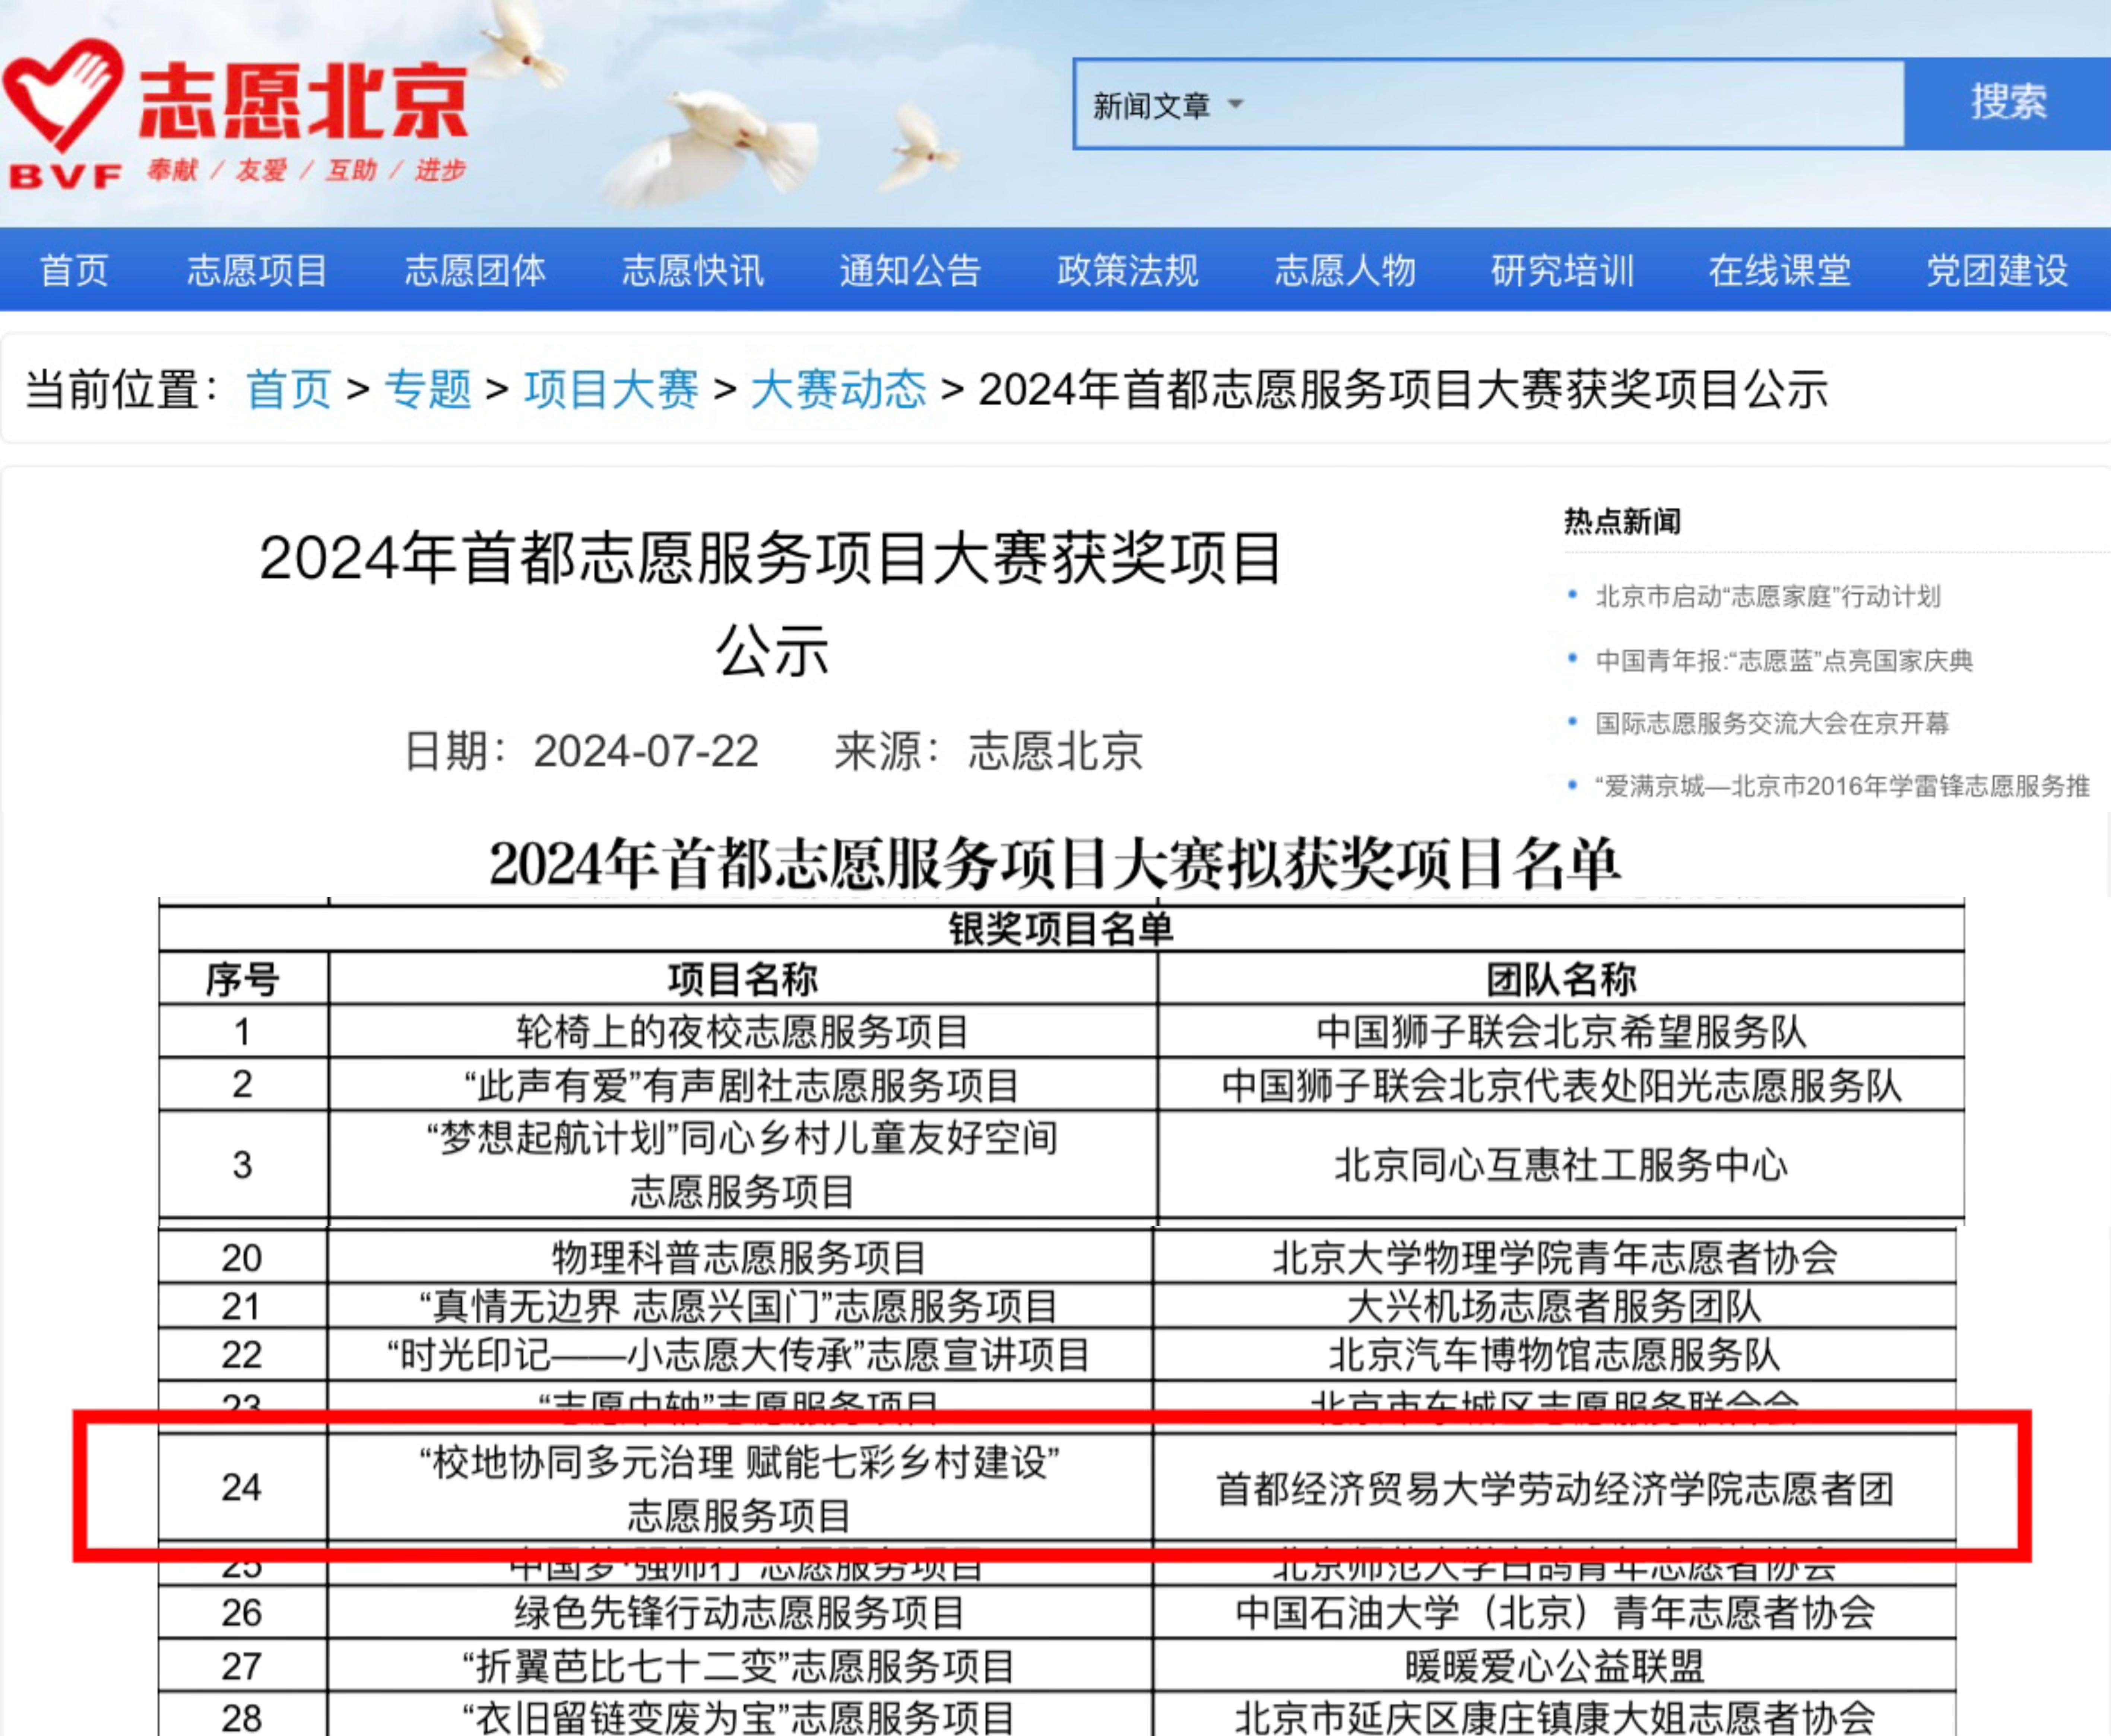Open the 志愿团体 navigation tab
2111x1736 pixels.
[475, 270]
